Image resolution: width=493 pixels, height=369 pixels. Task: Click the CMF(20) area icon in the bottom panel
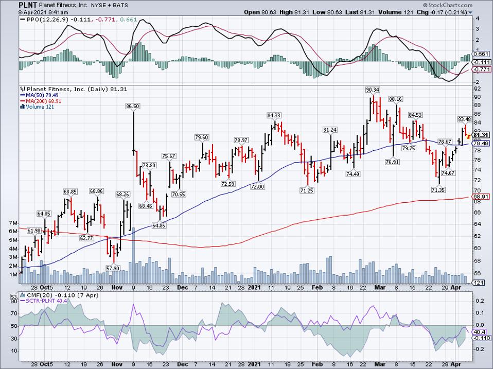tap(23, 295)
